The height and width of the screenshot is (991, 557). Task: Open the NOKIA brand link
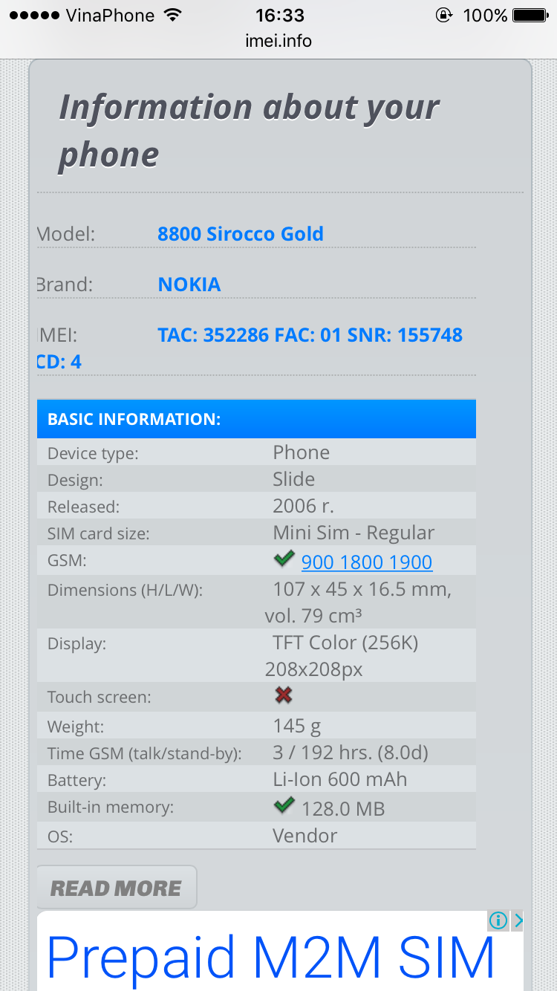[189, 285]
